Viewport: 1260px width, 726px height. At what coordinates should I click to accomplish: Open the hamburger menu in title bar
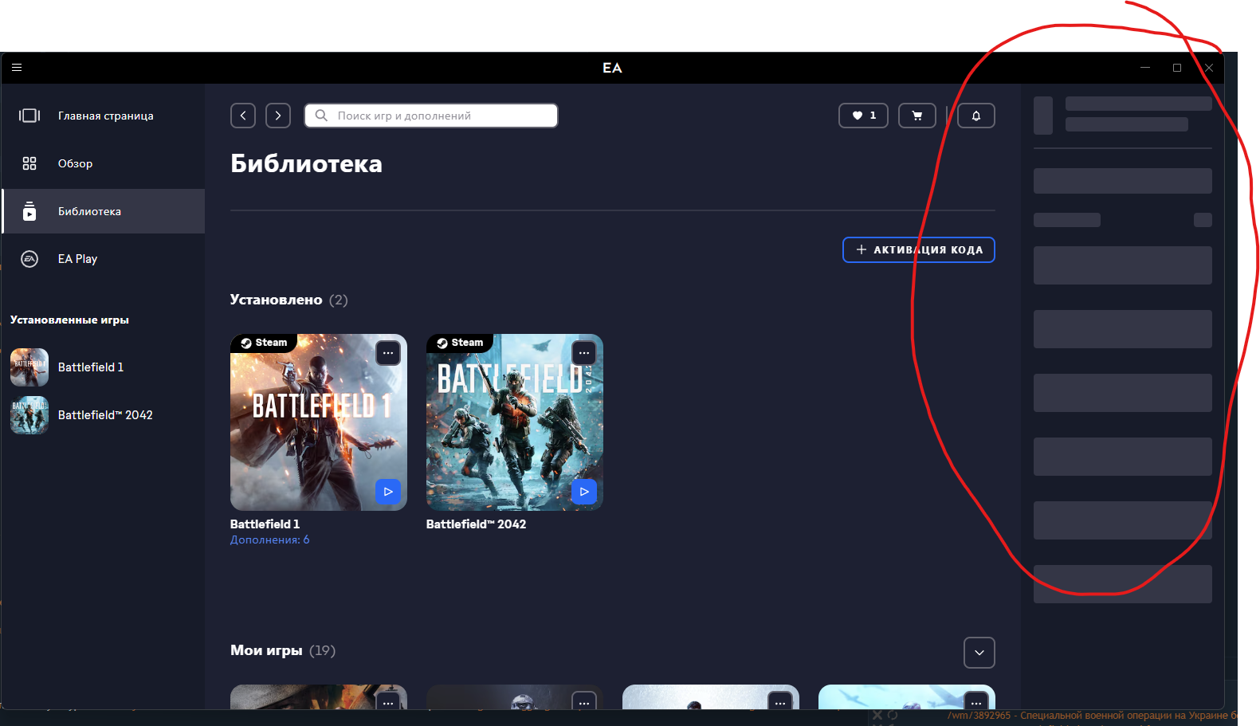click(x=17, y=68)
